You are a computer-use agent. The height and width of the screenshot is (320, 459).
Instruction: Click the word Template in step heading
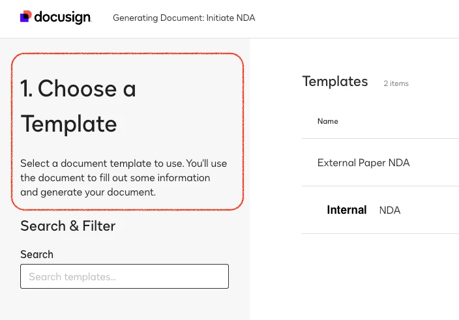click(x=69, y=124)
